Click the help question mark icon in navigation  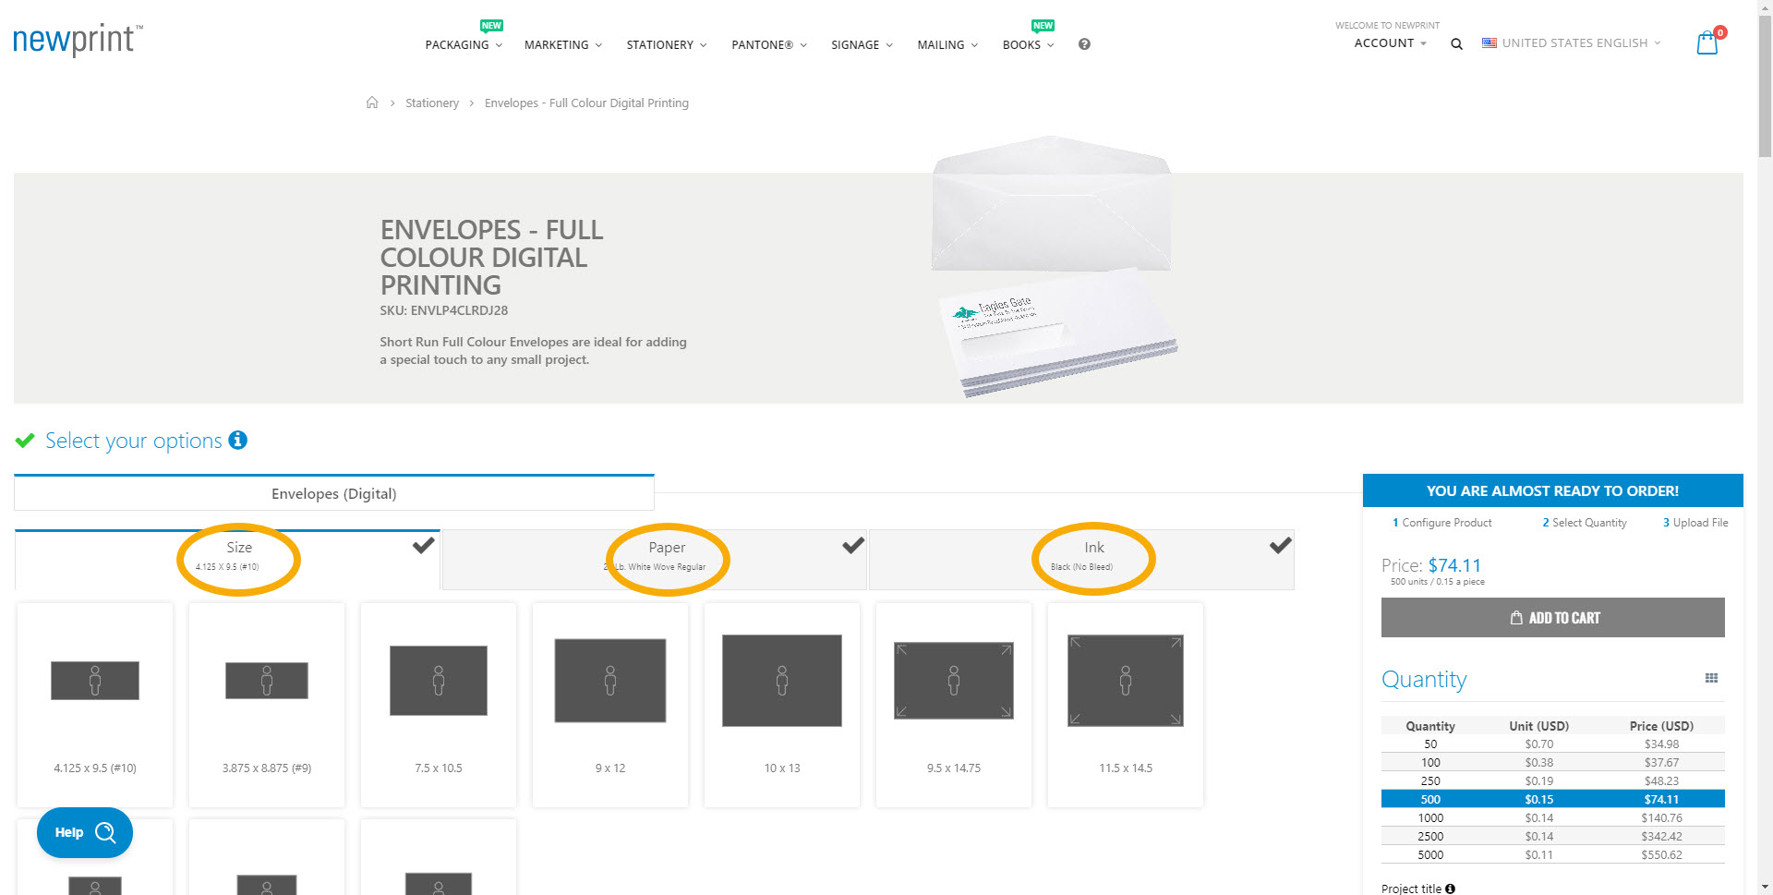coord(1084,43)
